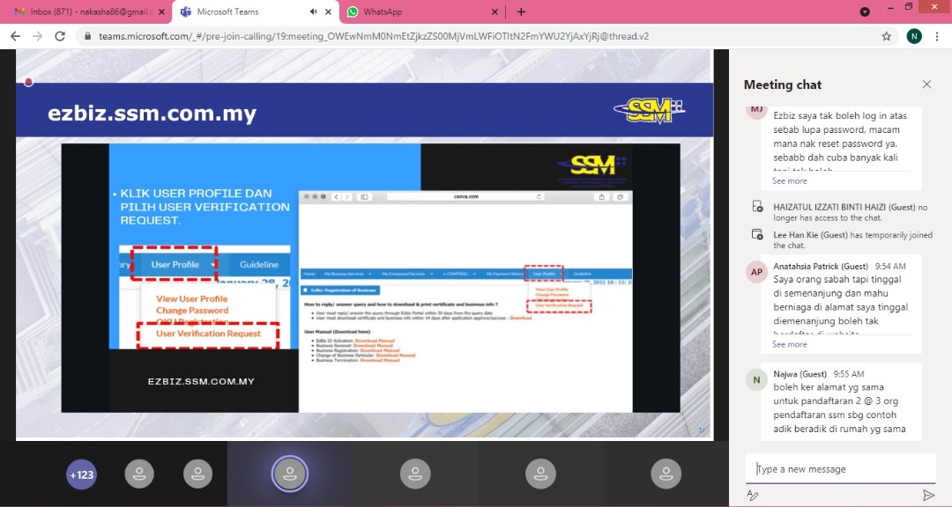This screenshot has height=507, width=952.
Task: Send the chat message
Action: click(x=927, y=496)
